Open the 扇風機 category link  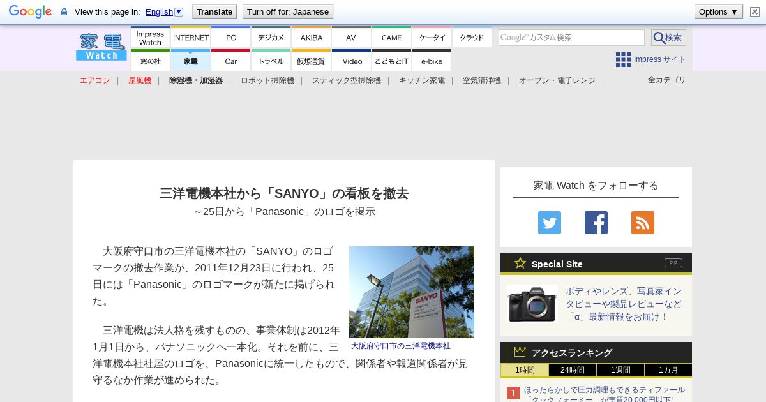tap(140, 80)
